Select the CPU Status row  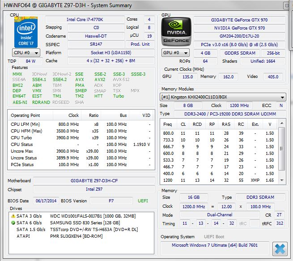pyautogui.click(x=81, y=145)
